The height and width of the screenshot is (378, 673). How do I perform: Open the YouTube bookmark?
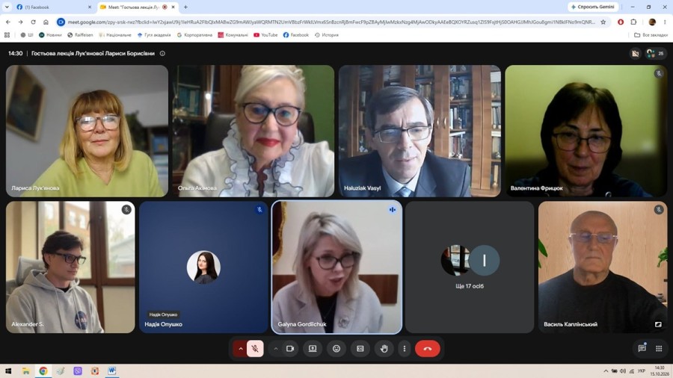(x=265, y=35)
